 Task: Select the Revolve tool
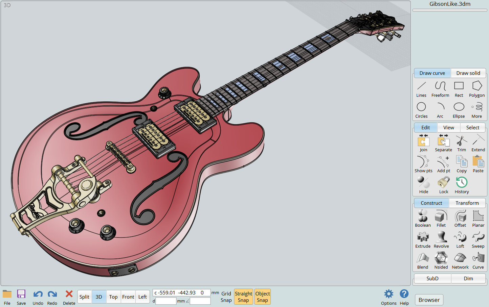[x=441, y=240]
